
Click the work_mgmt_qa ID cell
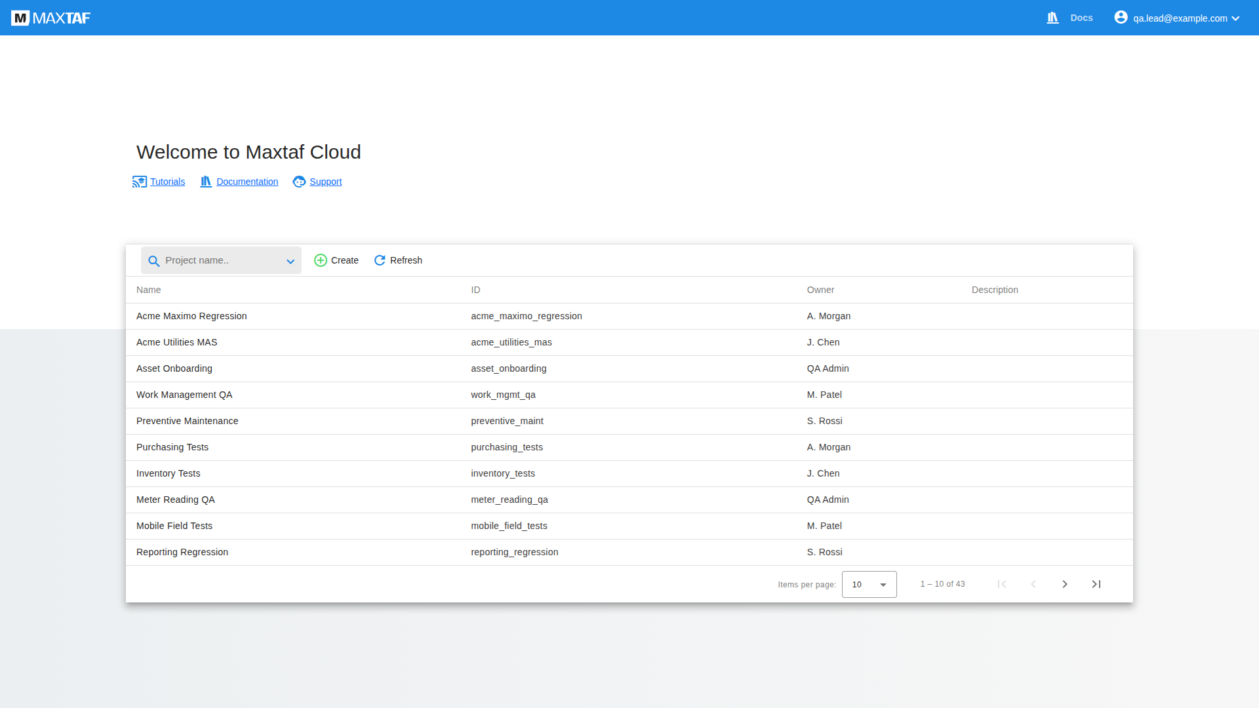coord(504,395)
